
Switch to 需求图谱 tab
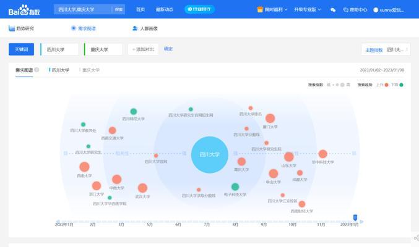pos(84,28)
